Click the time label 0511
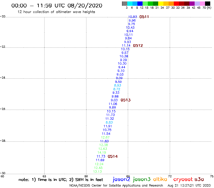The height and width of the screenshot is (188, 214). (144, 17)
